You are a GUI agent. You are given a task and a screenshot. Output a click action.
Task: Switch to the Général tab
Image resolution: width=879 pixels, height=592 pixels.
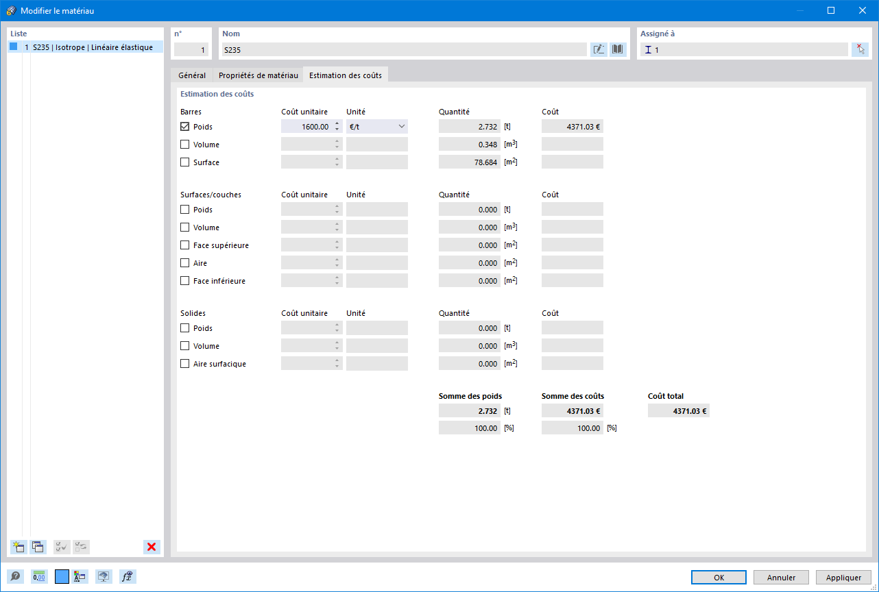tap(192, 75)
